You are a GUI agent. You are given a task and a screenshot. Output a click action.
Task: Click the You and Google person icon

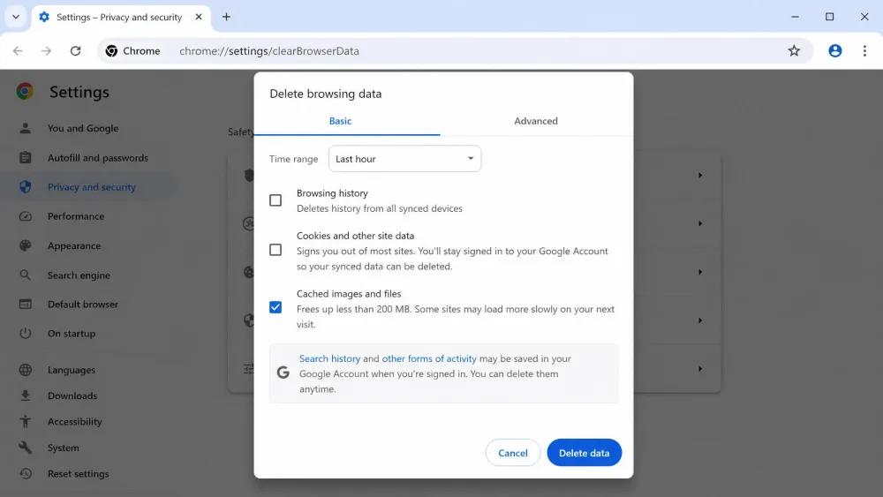(26, 128)
